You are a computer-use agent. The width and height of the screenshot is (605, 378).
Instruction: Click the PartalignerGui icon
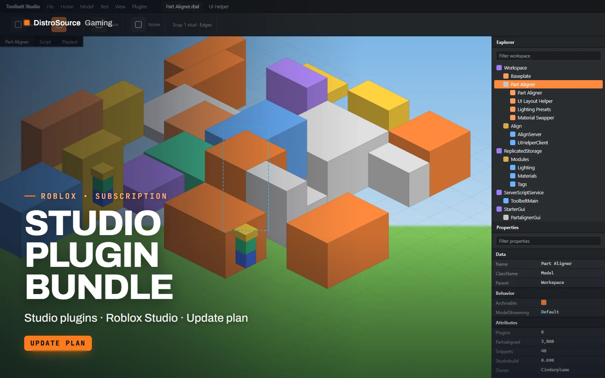point(506,217)
